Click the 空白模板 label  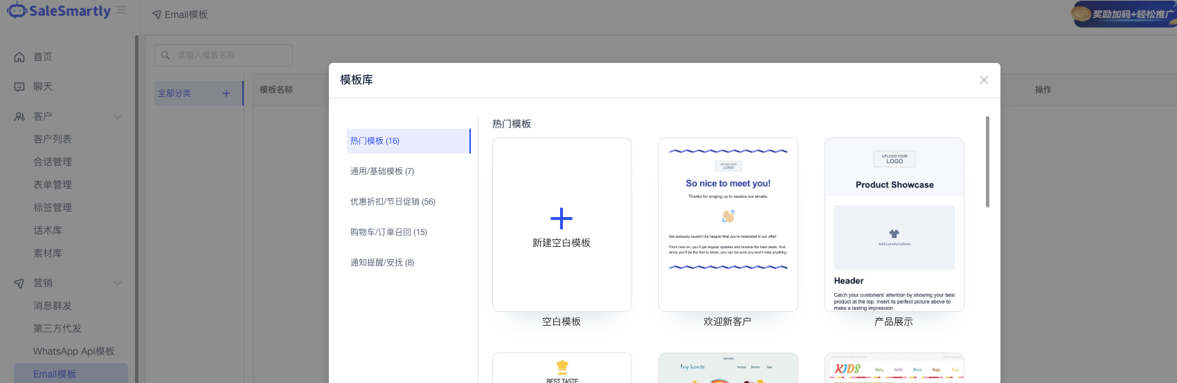point(561,322)
